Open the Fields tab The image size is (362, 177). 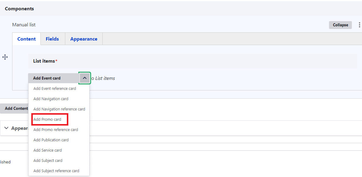pos(52,39)
